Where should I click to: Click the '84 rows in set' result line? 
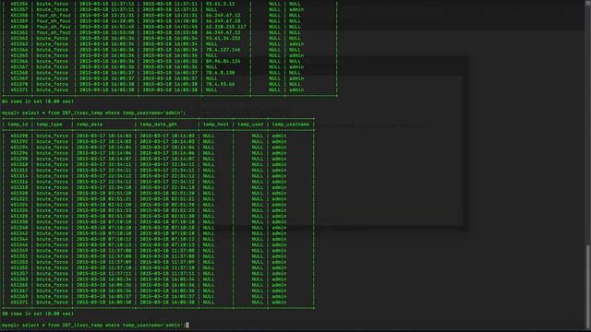38,101
